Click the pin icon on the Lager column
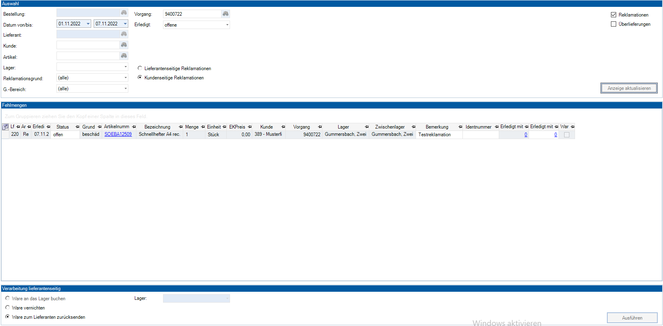This screenshot has width=663, height=326. point(367,127)
